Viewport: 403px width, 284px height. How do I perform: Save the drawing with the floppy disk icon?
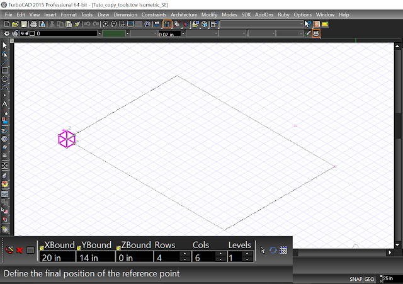[x=24, y=24]
